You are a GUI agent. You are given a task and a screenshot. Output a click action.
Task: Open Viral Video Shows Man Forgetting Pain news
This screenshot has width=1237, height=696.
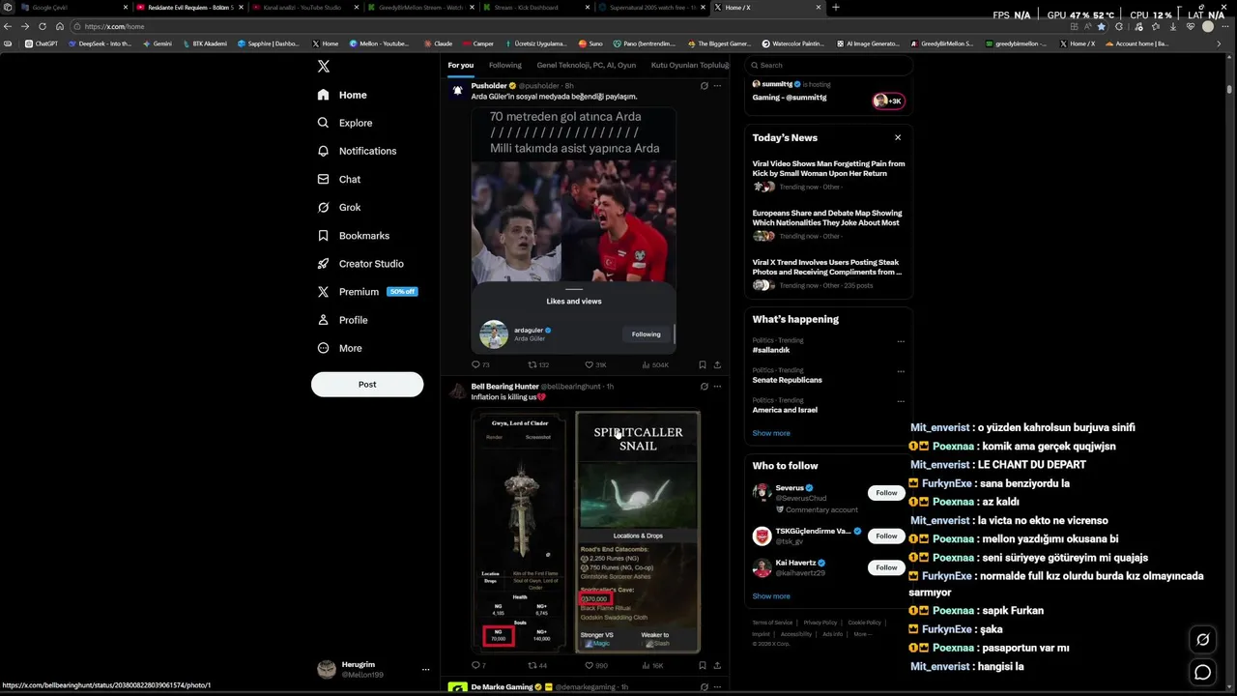828,175
